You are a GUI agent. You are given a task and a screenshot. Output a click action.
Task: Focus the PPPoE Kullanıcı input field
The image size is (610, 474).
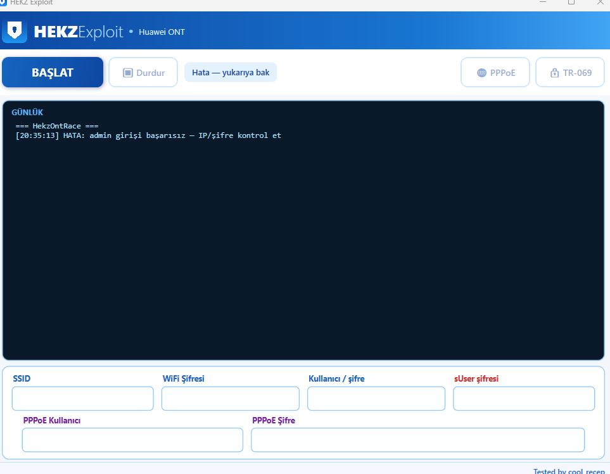(x=132, y=440)
